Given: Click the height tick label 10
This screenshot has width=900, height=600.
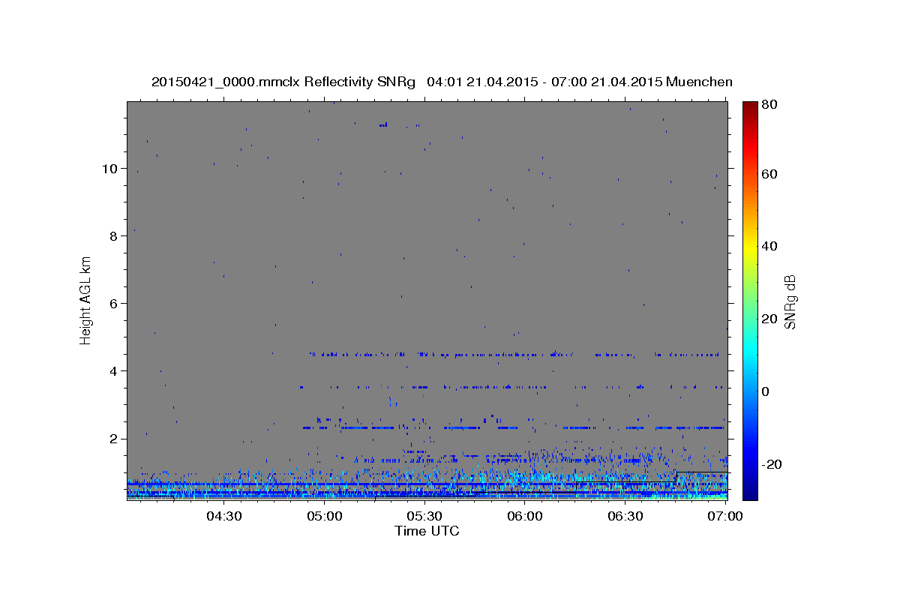Looking at the screenshot, I should point(109,169).
